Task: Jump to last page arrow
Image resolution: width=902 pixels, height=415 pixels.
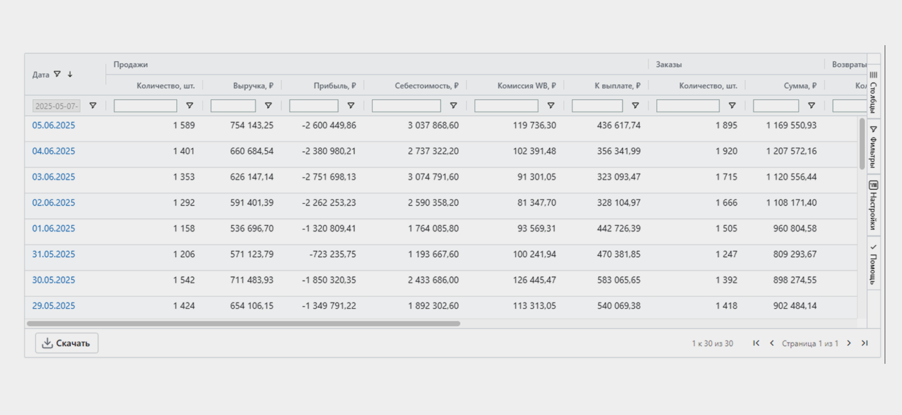Action: [864, 343]
